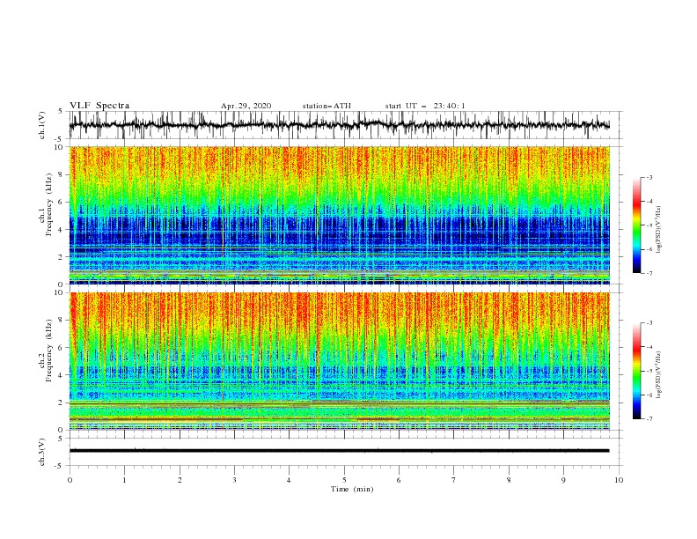Click the ch.1 voltage waveform trace
Screen dimensions: 697x539
(339, 124)
